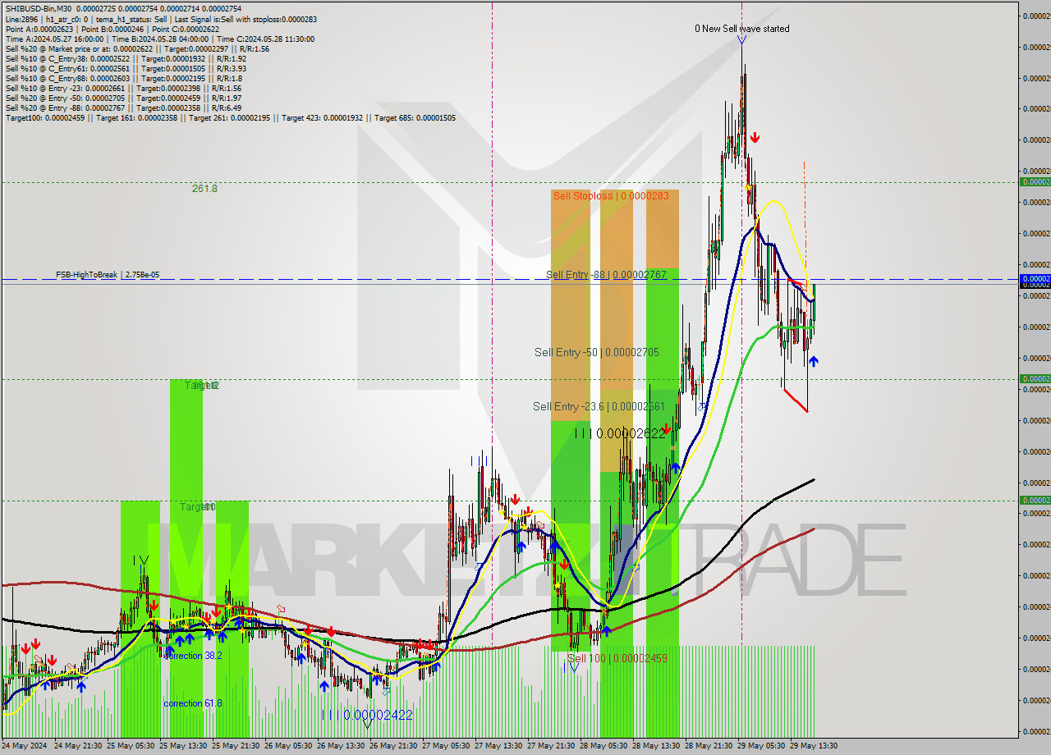Click the '28 May 21:30' time axis label
Viewport: 1051px width, 755px height.
709,746
